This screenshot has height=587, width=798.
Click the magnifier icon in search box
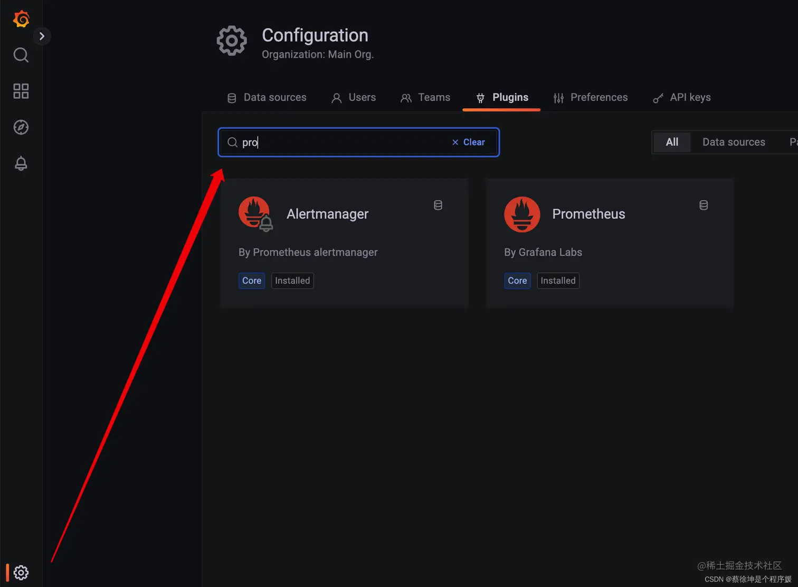(232, 142)
